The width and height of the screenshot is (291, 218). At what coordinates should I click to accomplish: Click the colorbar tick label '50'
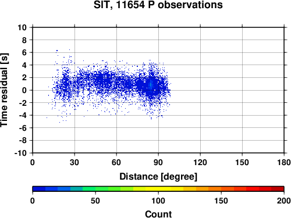(95, 201)
